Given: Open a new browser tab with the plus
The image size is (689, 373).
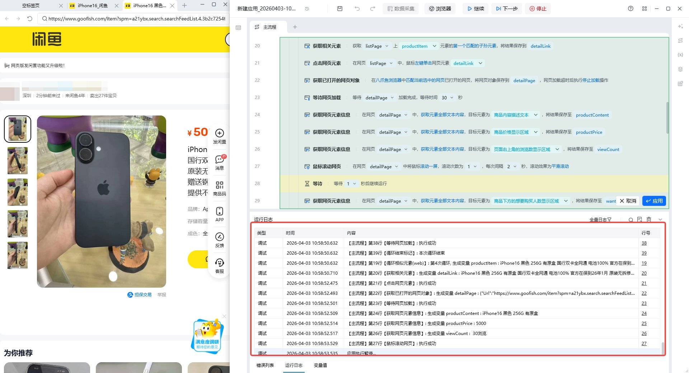Looking at the screenshot, I should click(x=184, y=5).
